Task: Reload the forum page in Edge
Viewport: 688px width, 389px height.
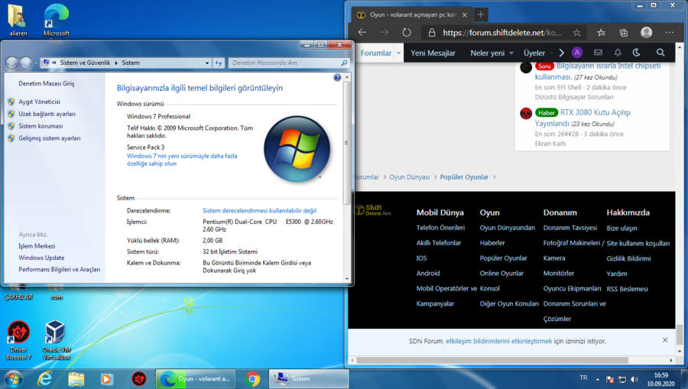Action: (x=407, y=32)
